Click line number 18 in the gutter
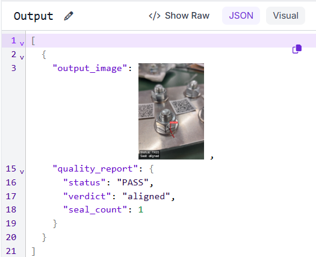The width and height of the screenshot is (316, 257). [x=11, y=209]
